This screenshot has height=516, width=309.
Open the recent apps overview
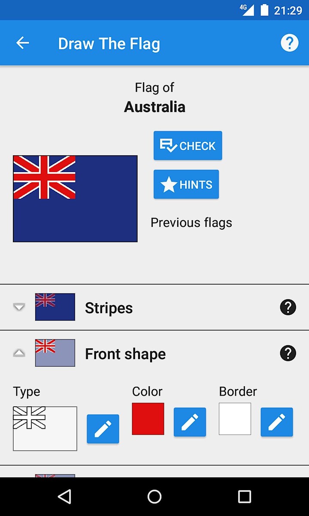click(244, 497)
